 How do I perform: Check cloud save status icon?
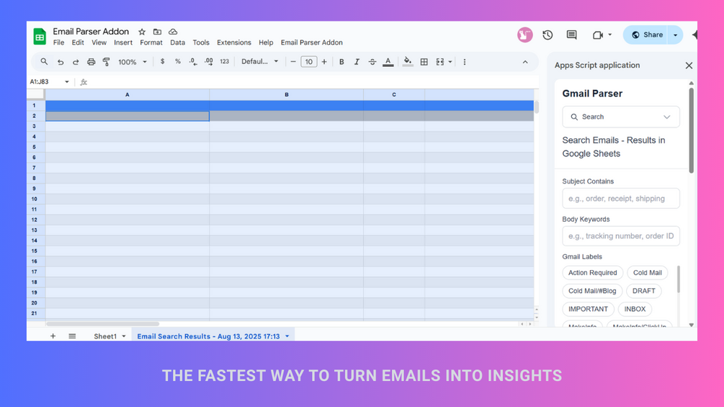(173, 32)
